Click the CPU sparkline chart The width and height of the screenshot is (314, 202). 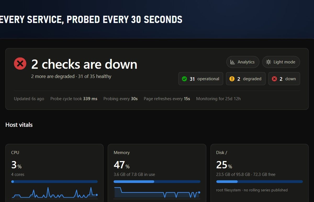(54, 193)
